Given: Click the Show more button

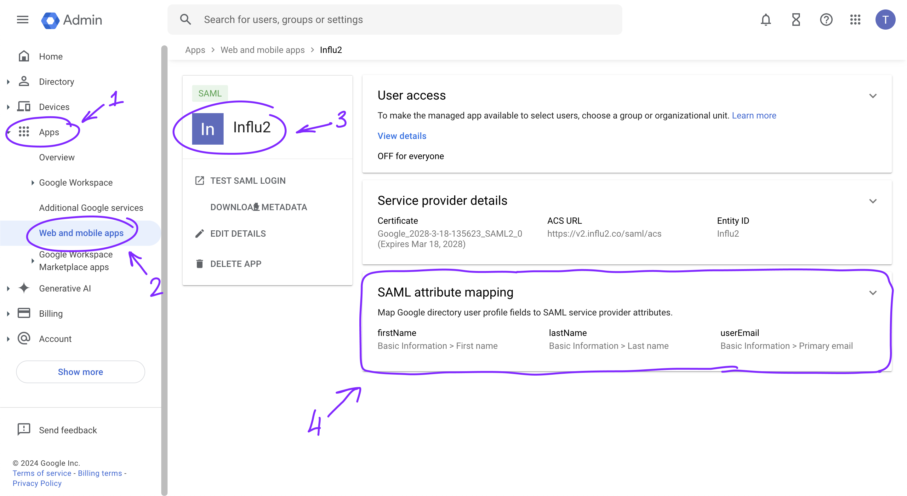Looking at the screenshot, I should click(80, 372).
